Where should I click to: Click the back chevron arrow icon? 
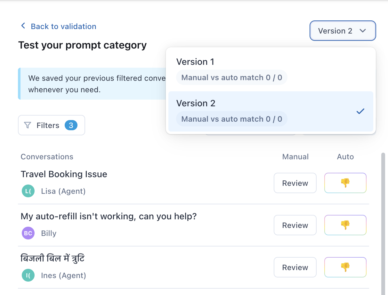23,26
